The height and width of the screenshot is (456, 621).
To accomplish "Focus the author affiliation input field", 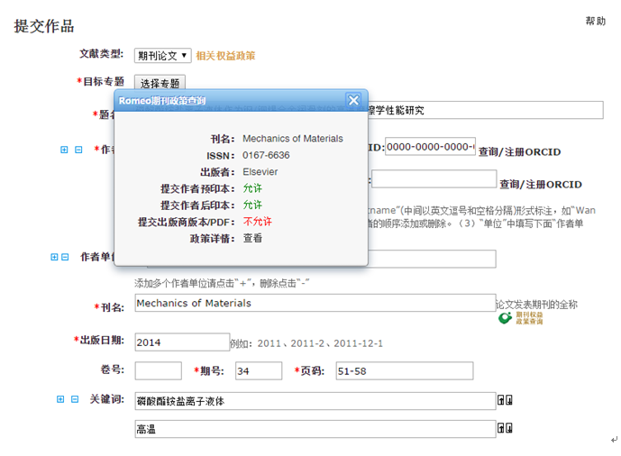I will coord(432,259).
